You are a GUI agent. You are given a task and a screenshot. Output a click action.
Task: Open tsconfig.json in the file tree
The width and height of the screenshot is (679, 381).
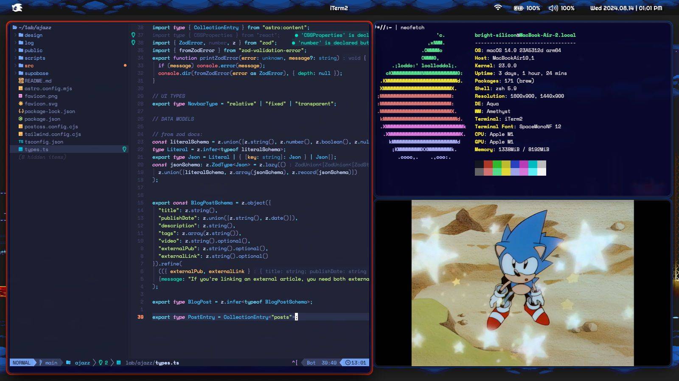pos(44,142)
